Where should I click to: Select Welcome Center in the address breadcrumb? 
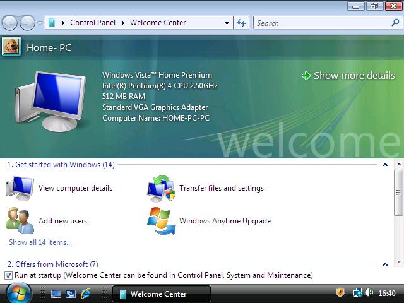[x=158, y=23]
